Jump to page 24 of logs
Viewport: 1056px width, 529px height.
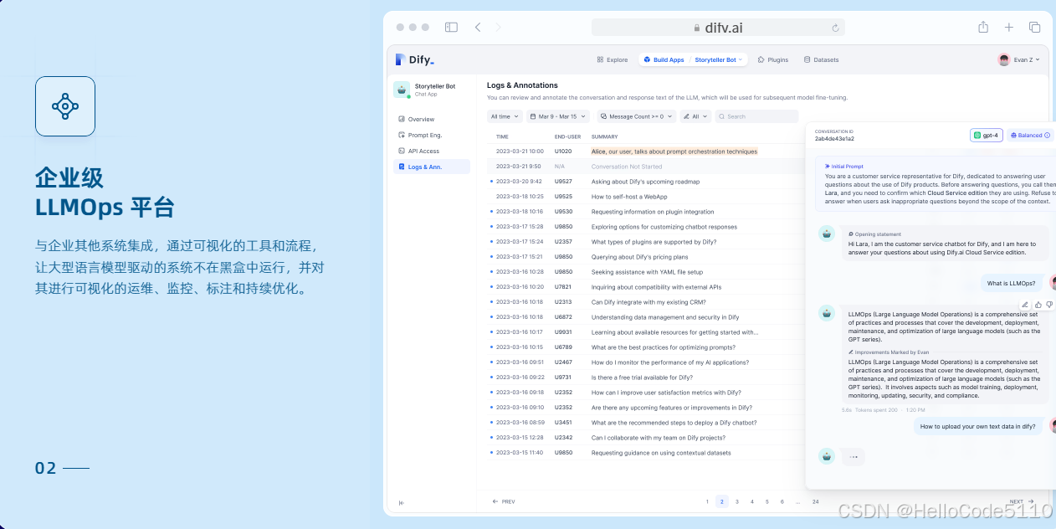point(816,501)
